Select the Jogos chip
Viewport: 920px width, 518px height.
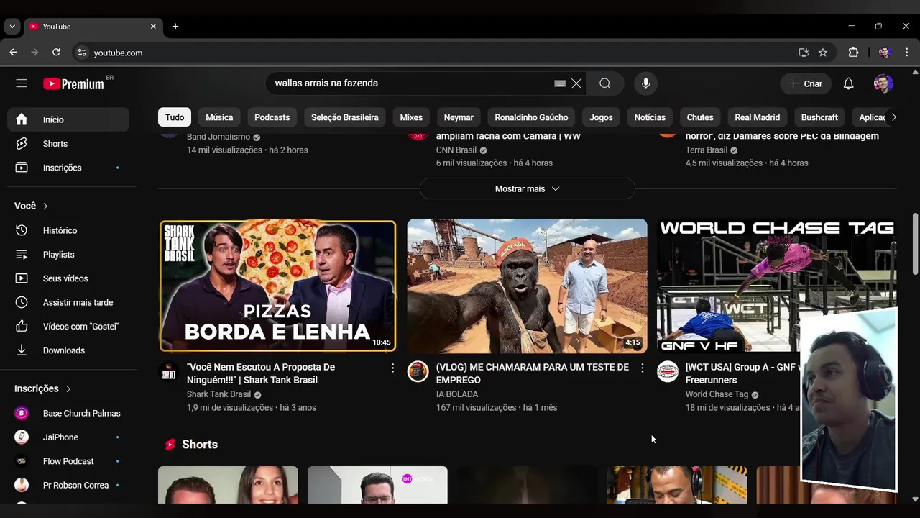pos(601,117)
